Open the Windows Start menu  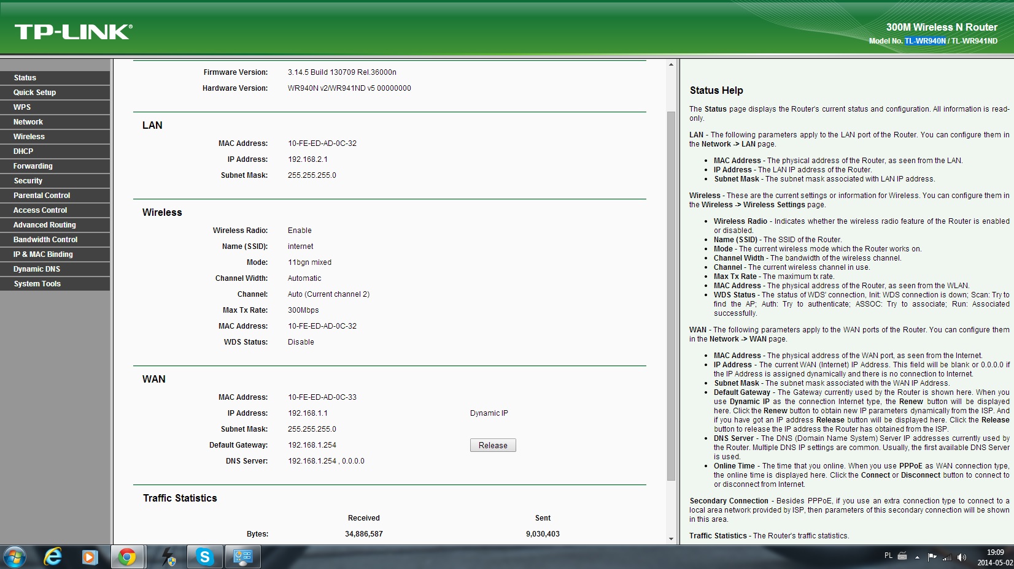click(x=14, y=557)
